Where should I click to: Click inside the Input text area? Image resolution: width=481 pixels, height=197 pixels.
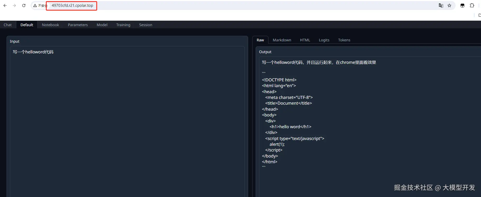click(x=127, y=122)
